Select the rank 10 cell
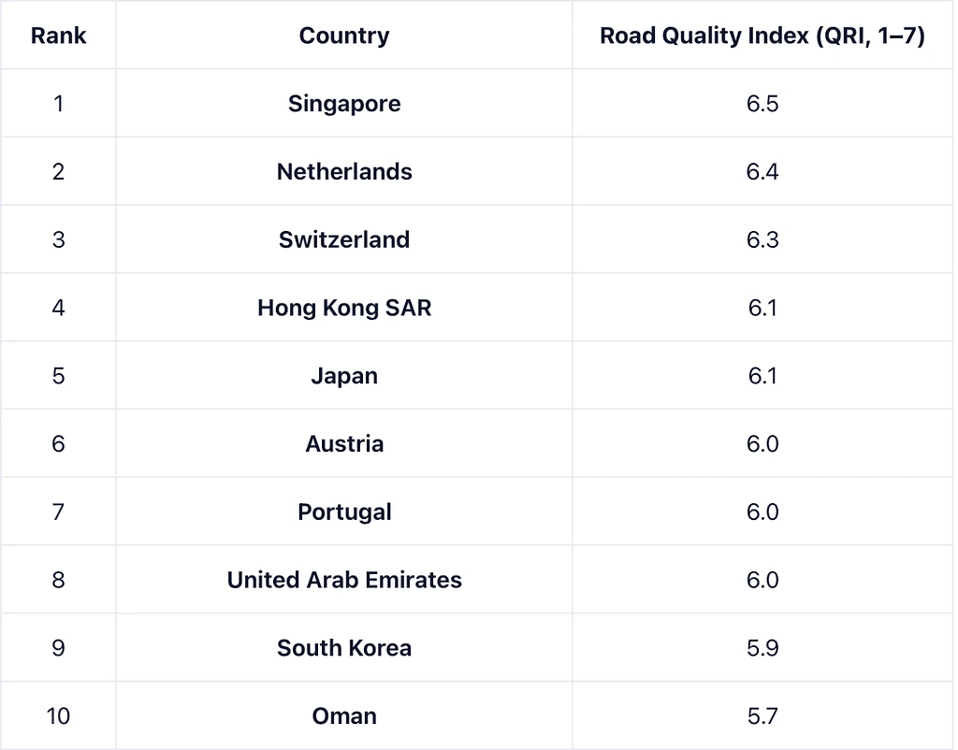958x750 pixels. tap(58, 716)
